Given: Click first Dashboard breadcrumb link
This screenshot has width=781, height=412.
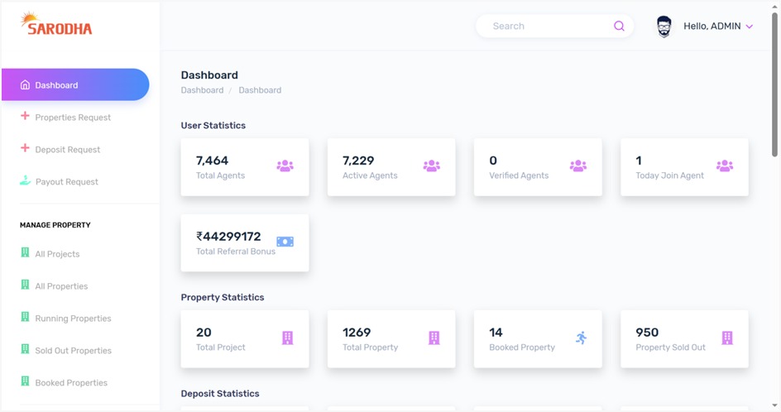Looking at the screenshot, I should pos(202,90).
